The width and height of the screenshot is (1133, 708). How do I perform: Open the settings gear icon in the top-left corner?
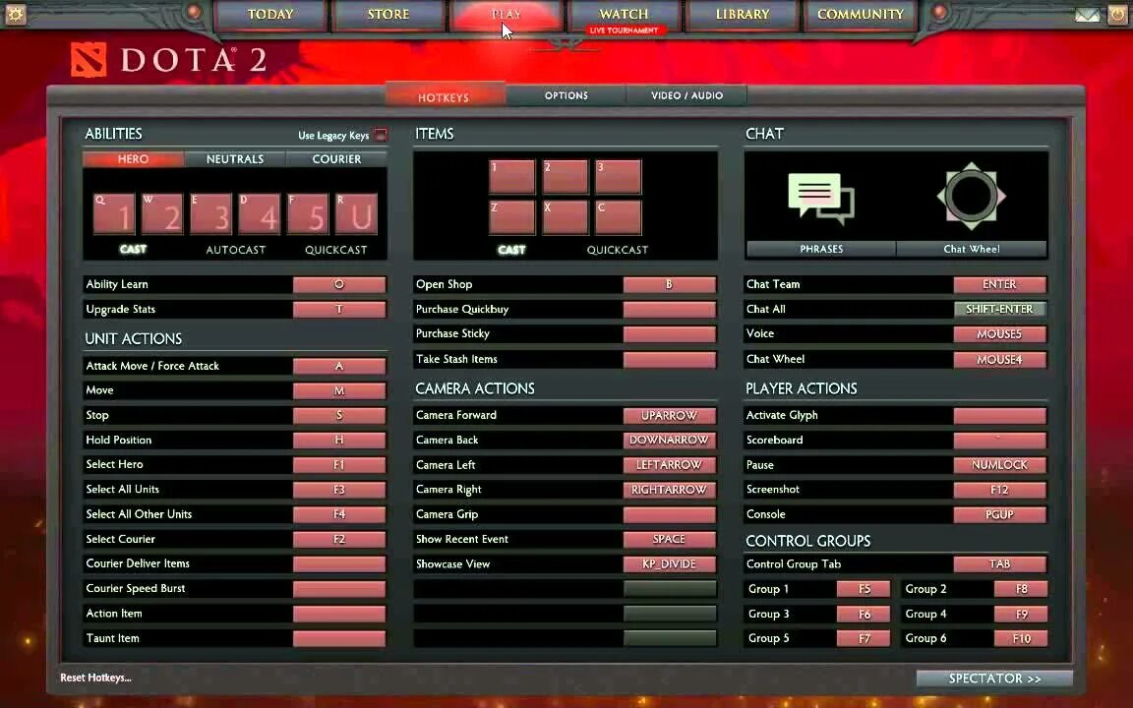pyautogui.click(x=15, y=14)
